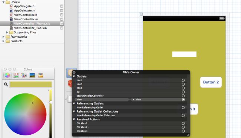Click the Products folder icon
The width and height of the screenshot is (241, 138).
pyautogui.click(x=8, y=41)
